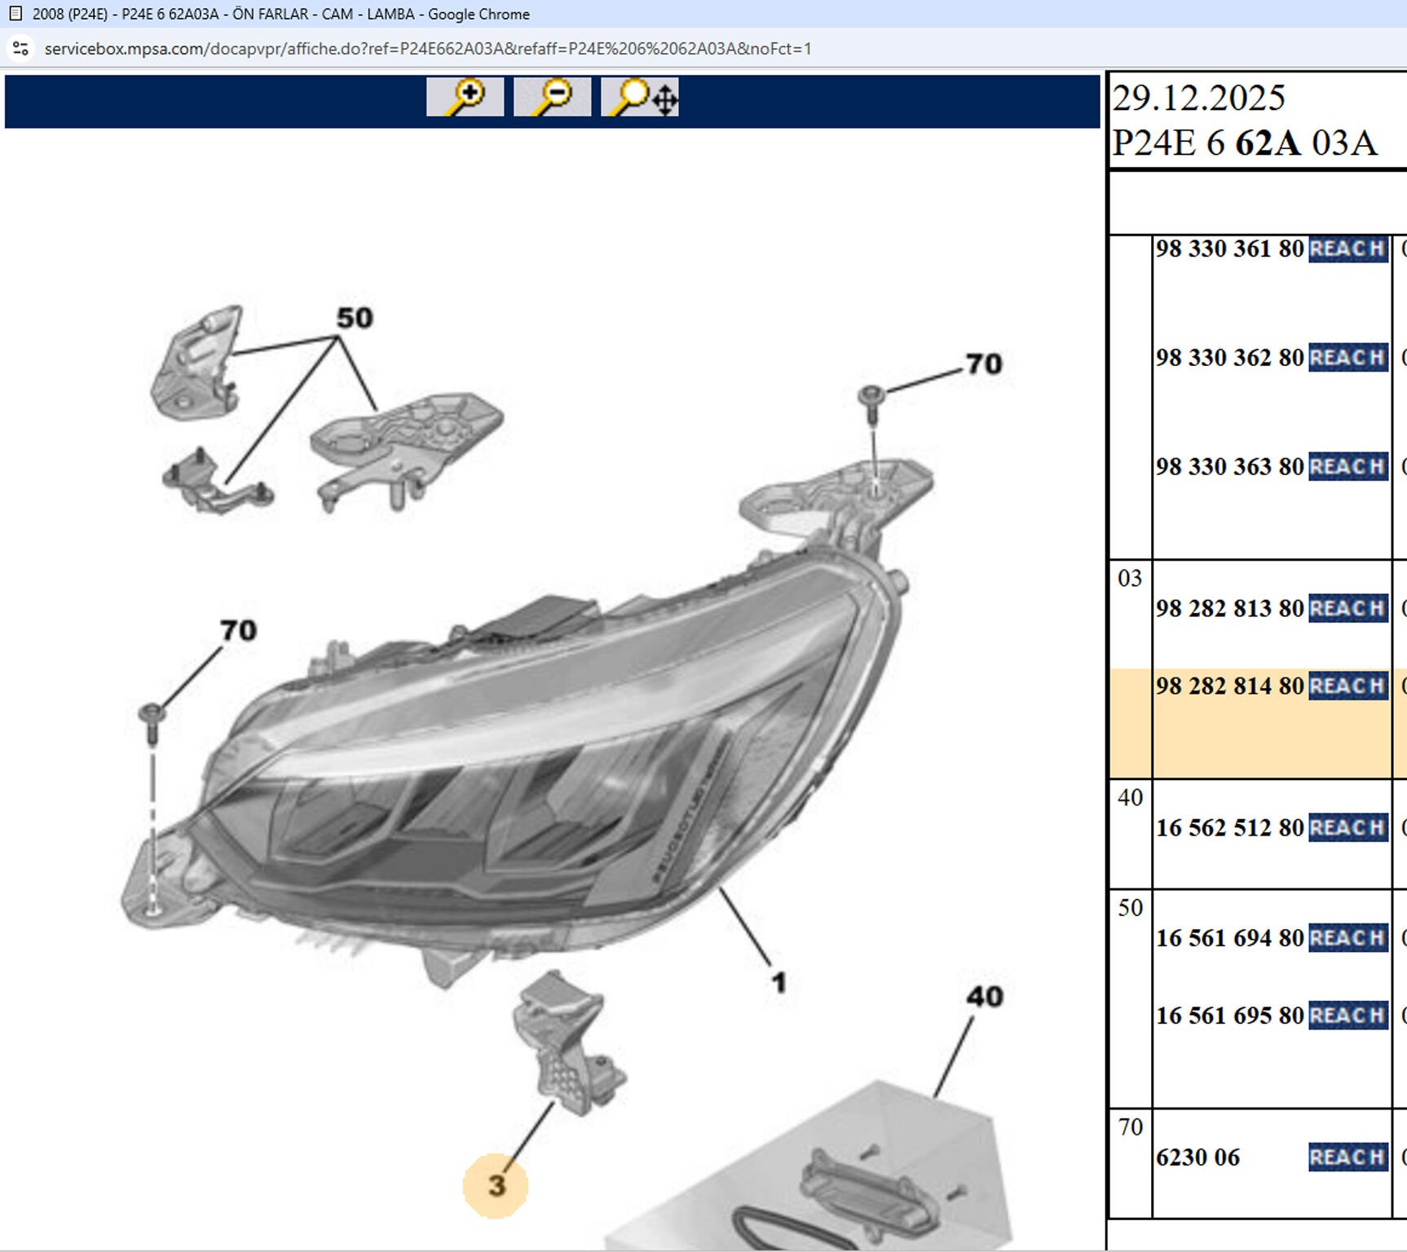Click REACH badge next to 98 282 814 80
Viewport: 1407px width, 1252px height.
[1347, 686]
